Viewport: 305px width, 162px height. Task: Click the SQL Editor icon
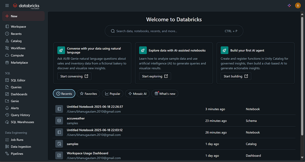[7, 80]
